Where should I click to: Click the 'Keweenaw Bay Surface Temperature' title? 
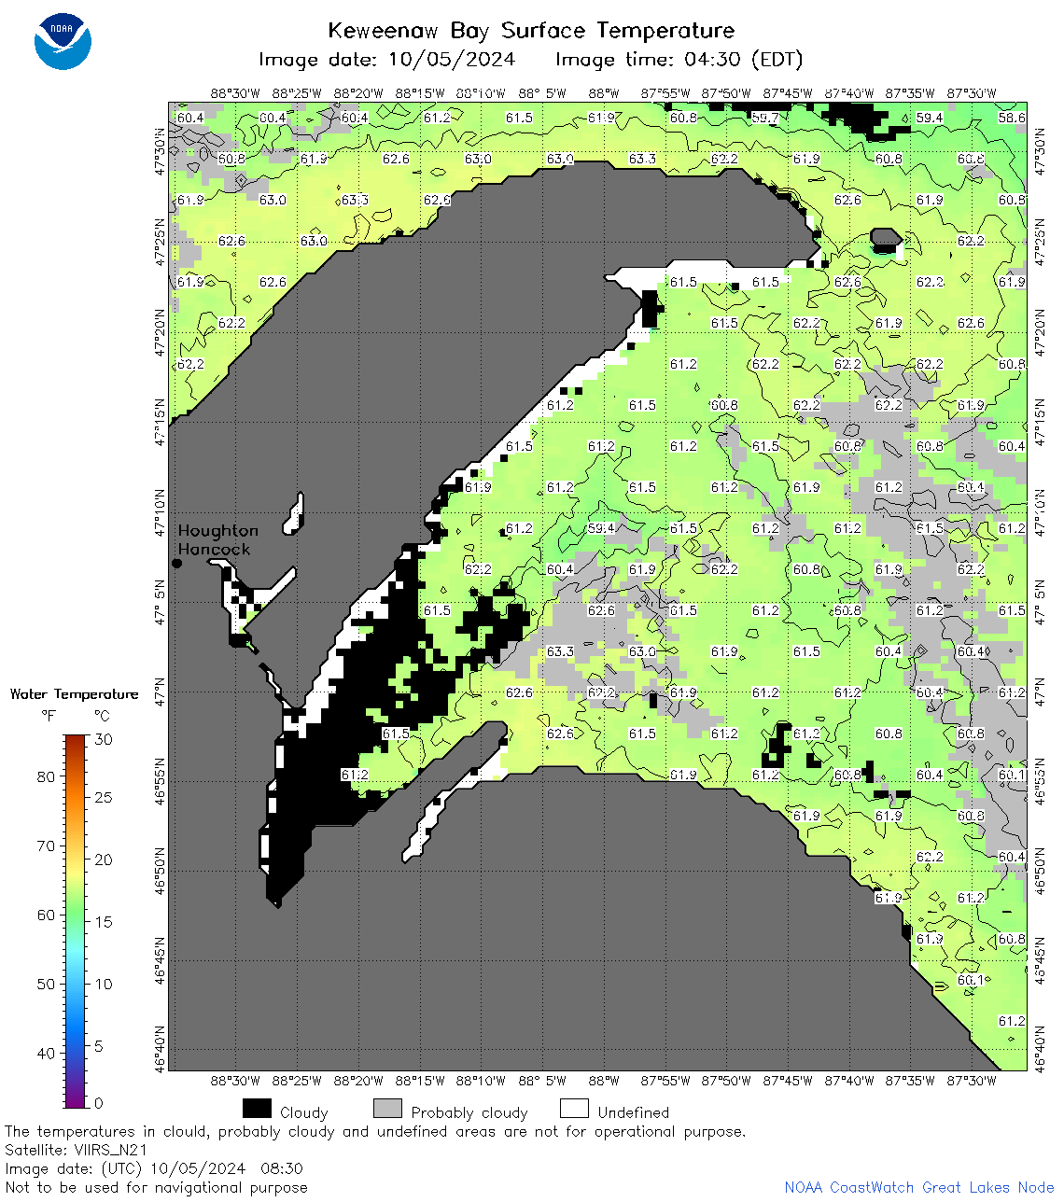tap(531, 30)
